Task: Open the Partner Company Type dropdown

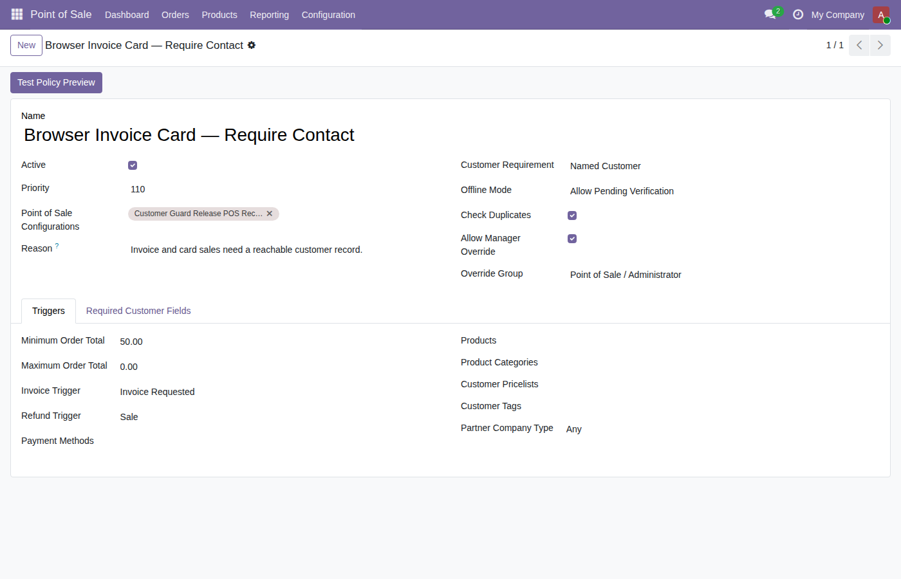Action: click(722, 429)
